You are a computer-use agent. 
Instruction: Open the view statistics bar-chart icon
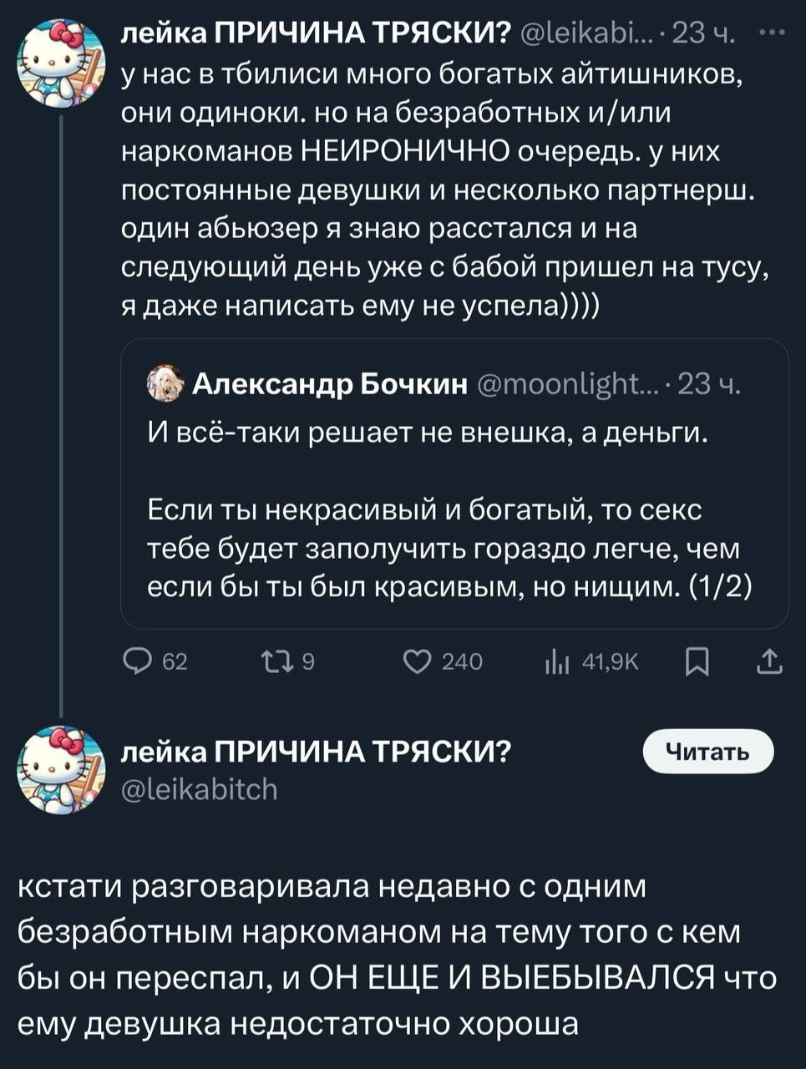(x=556, y=662)
